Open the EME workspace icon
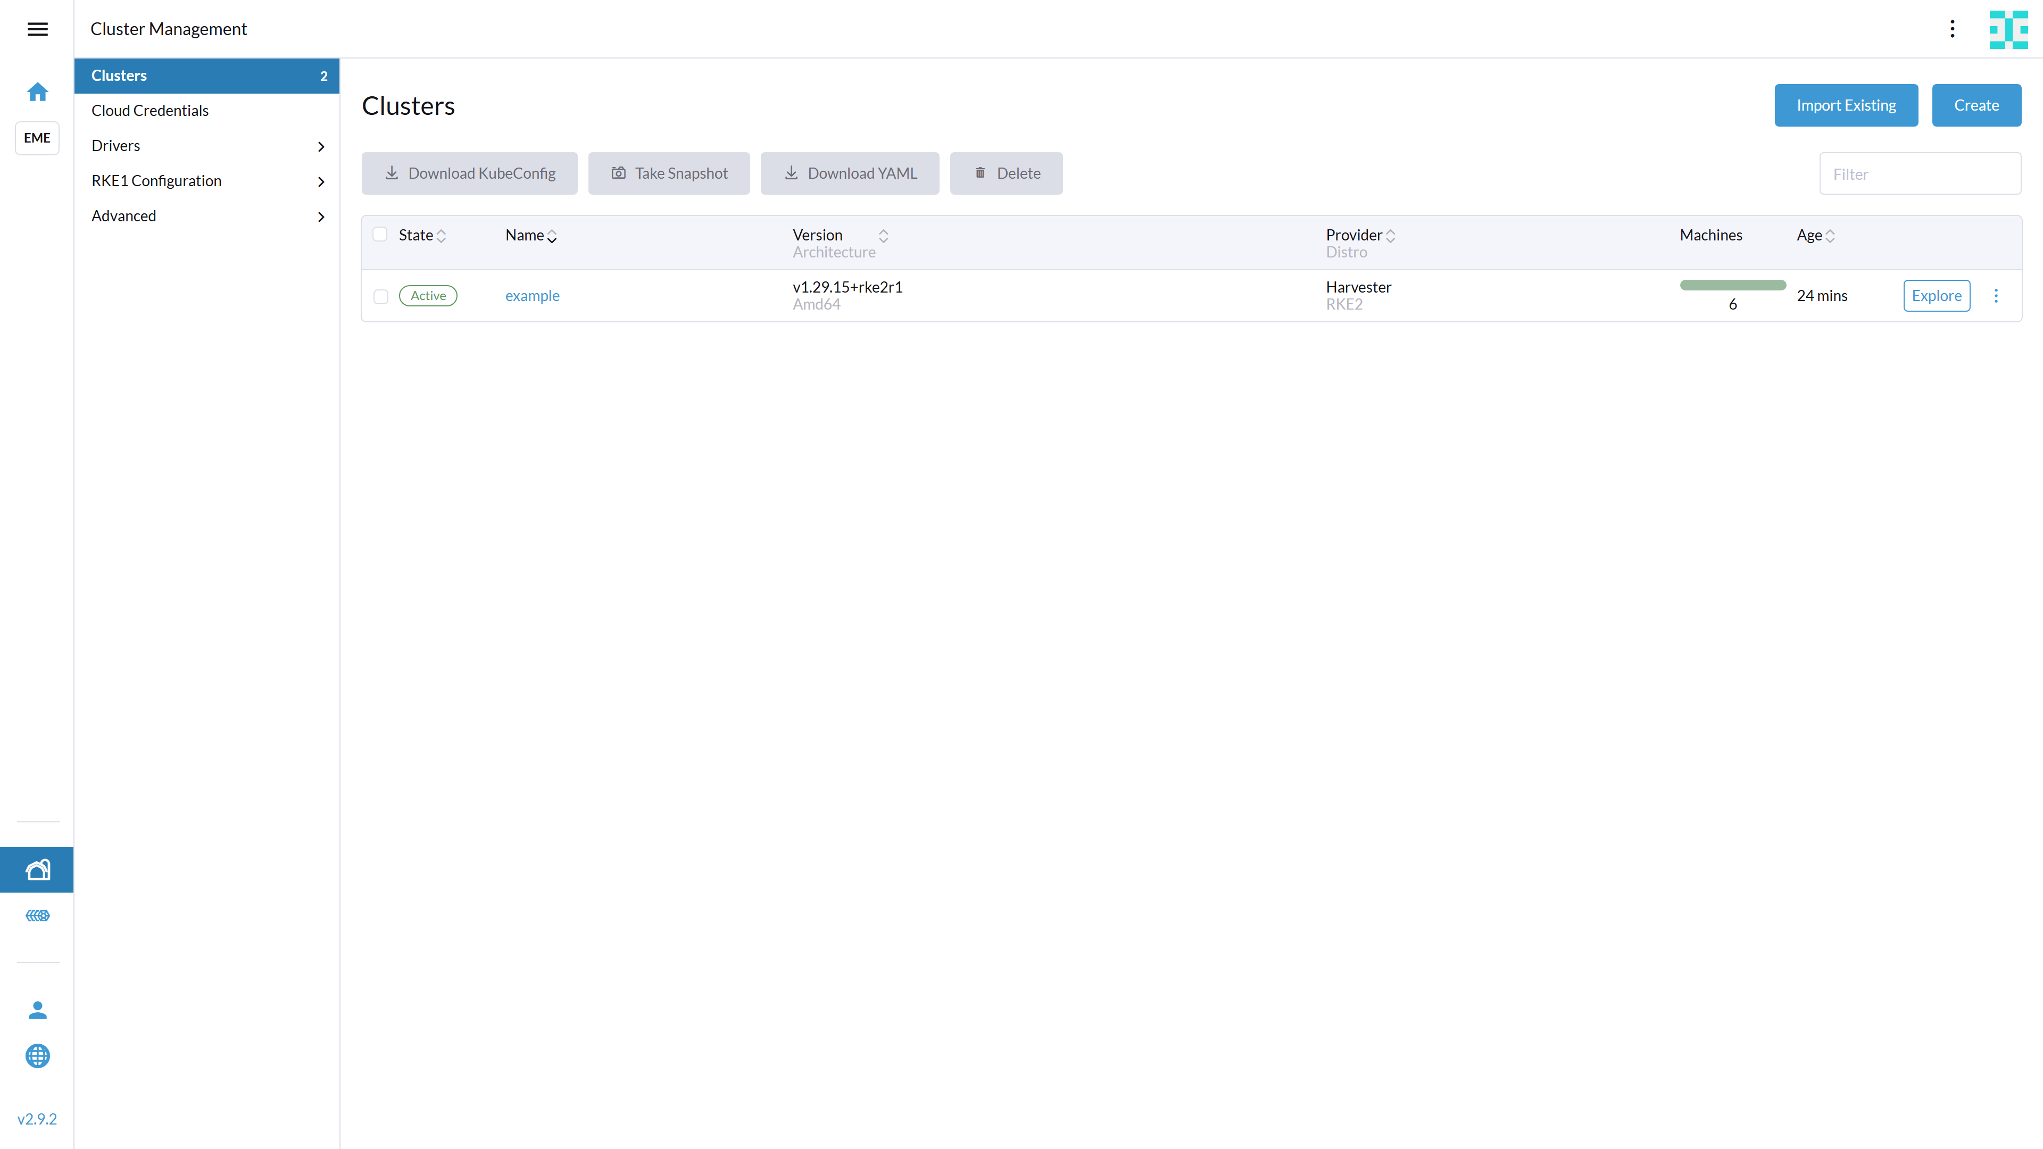Screen dimensions: 2043x1149 tap(37, 138)
